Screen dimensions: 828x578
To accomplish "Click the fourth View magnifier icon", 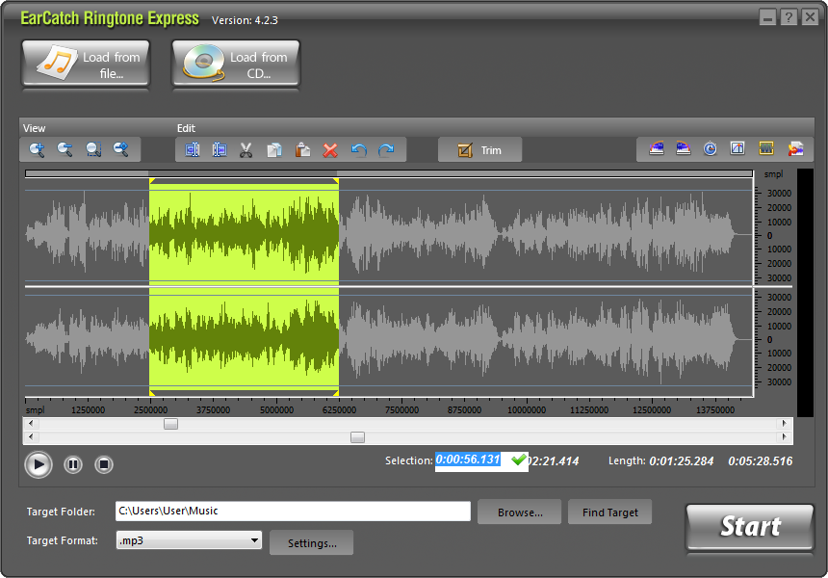I will [x=121, y=150].
